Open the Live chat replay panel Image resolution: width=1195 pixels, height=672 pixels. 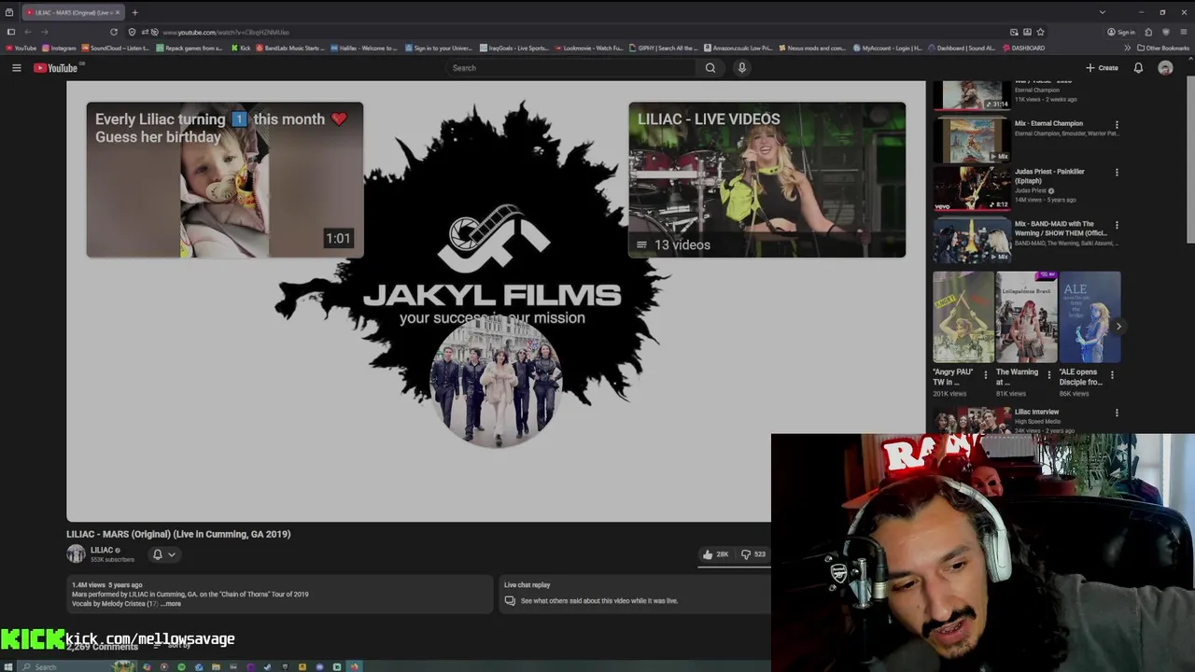635,594
